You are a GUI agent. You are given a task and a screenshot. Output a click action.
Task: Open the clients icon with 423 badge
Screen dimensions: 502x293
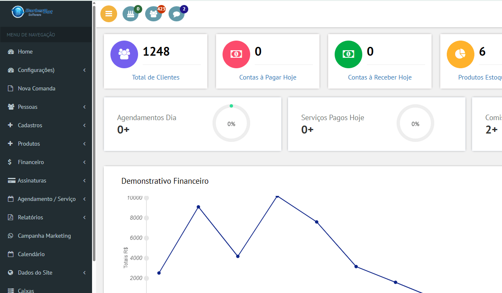pyautogui.click(x=153, y=14)
